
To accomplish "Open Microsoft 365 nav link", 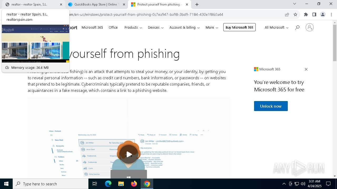I will 92,27.
